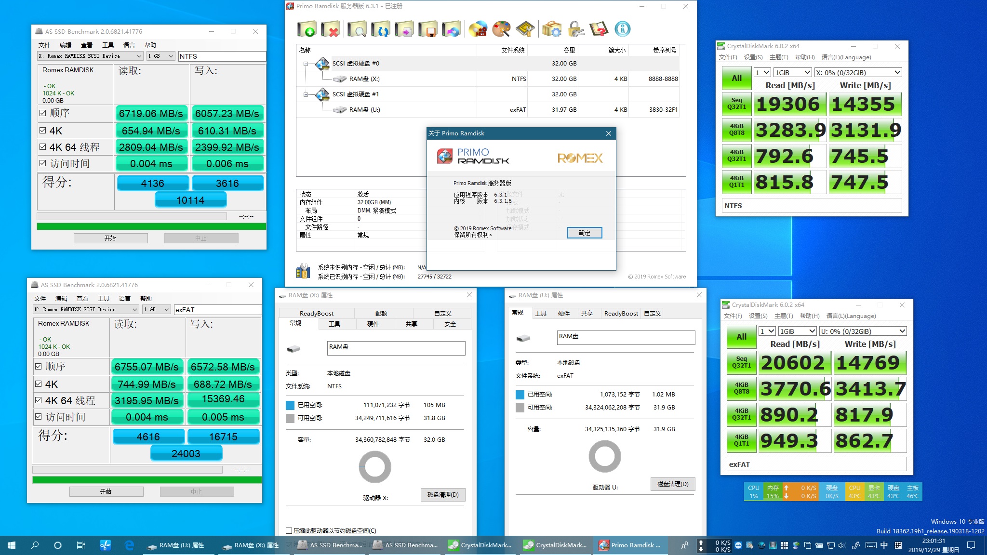Open the X: 0% (0/32GiB) drive dropdown
987x555 pixels.
pyautogui.click(x=858, y=73)
